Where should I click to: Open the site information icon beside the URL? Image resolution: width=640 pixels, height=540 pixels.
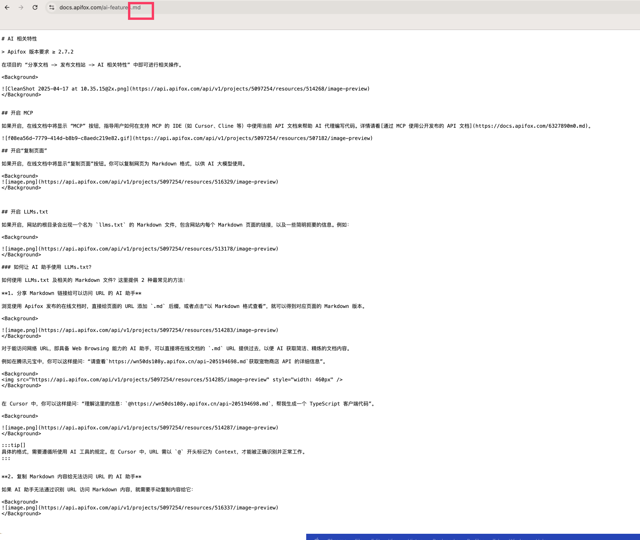[52, 7]
